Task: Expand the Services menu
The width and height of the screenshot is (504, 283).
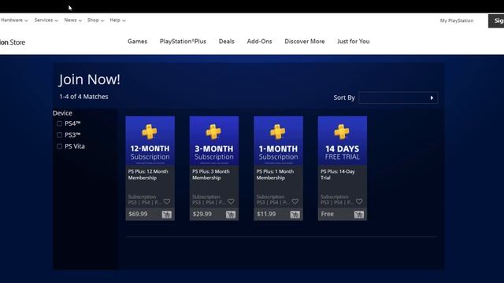Action: pyautogui.click(x=46, y=20)
